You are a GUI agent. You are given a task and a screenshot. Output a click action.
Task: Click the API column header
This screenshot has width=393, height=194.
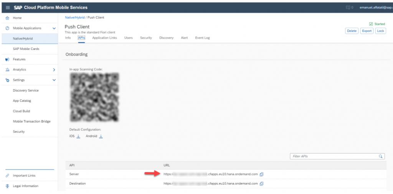click(x=72, y=166)
